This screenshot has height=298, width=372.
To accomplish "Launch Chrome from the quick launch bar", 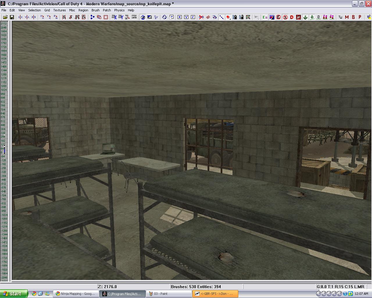I will tap(34, 294).
